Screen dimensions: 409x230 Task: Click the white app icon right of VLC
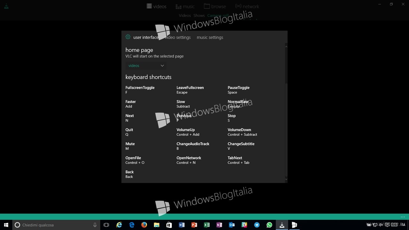(x=294, y=225)
